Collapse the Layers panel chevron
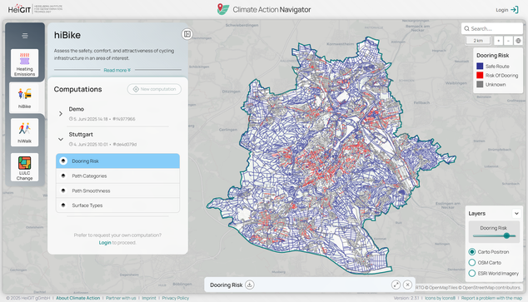 pyautogui.click(x=516, y=214)
